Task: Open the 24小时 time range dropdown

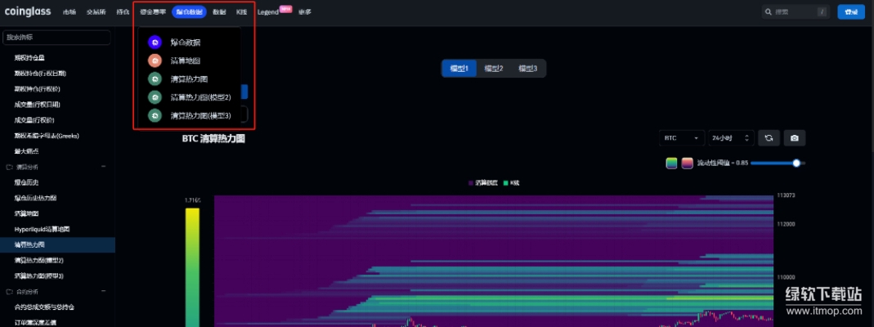Action: tap(729, 138)
